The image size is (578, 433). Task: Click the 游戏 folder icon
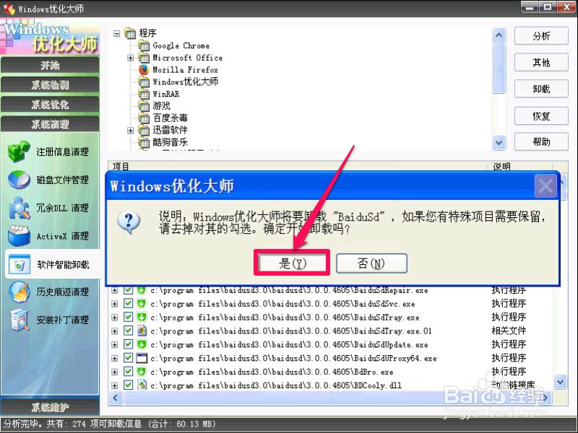coord(144,106)
